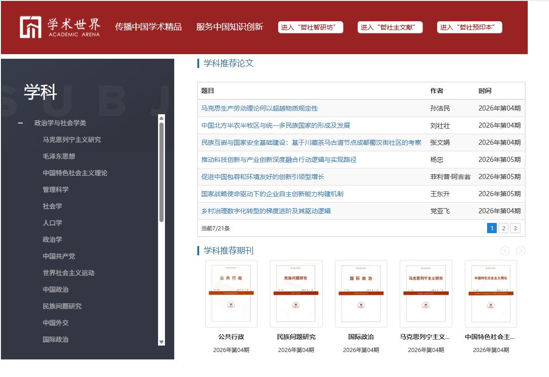Viewport: 549px width, 377px height.
Task: Go to page 2 of papers
Action: click(x=504, y=228)
